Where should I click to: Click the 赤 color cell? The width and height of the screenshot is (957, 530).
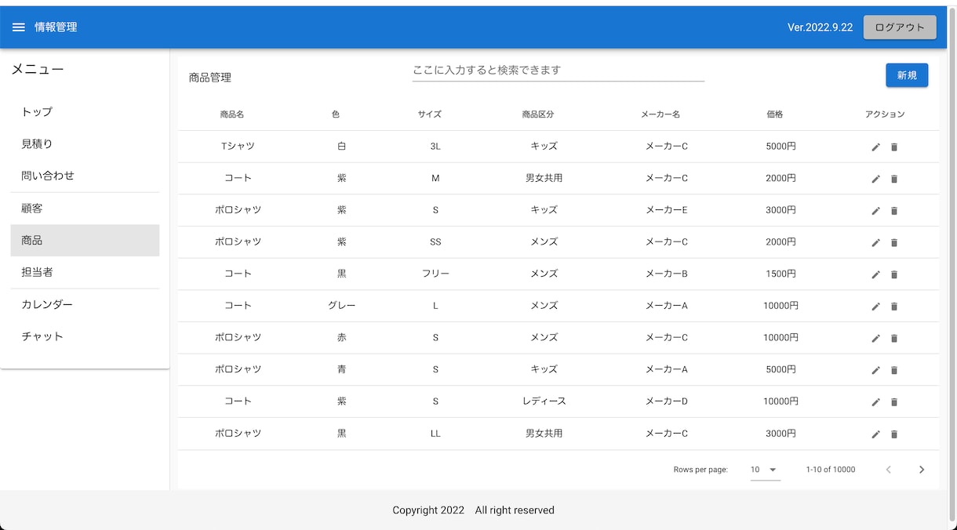342,338
